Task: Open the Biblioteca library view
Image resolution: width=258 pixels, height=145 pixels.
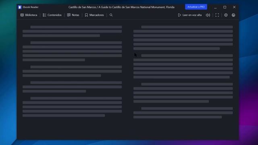Action: tap(29, 15)
